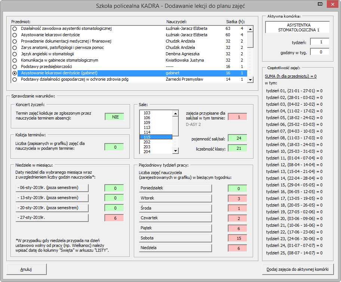Viewport: 341px width, 282px height.
Task: Select Działalność zawodowa asystentki stomatologicznej option
Action: click(x=15, y=29)
